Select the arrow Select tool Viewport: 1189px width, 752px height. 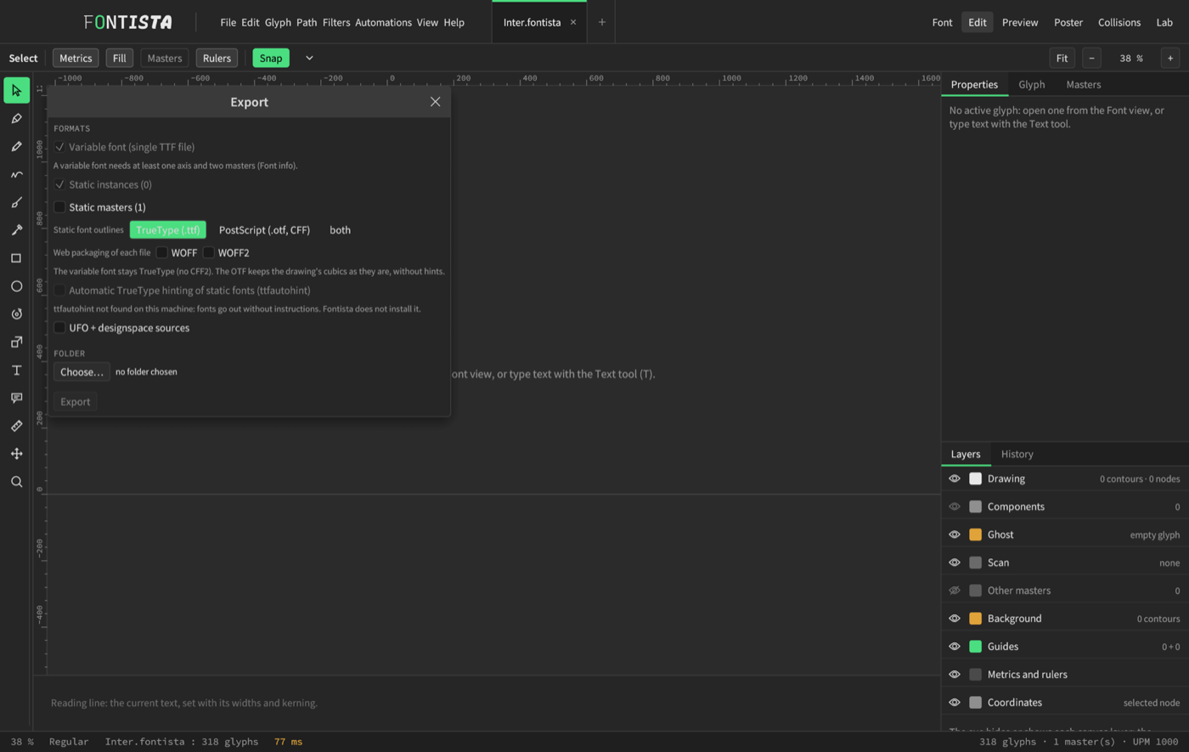click(x=16, y=90)
